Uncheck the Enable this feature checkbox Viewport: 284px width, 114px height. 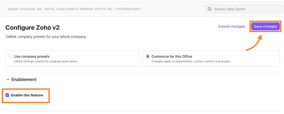click(x=7, y=95)
